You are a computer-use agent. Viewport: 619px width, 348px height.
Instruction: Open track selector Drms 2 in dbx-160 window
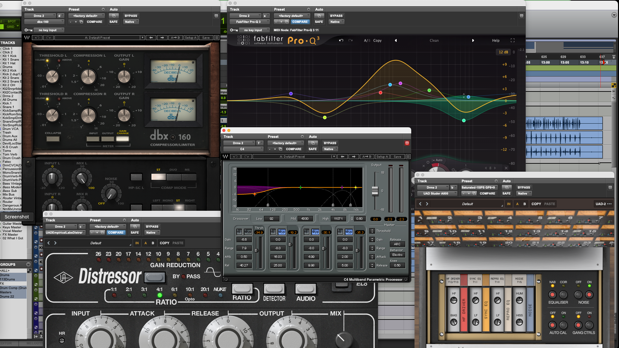tap(40, 16)
